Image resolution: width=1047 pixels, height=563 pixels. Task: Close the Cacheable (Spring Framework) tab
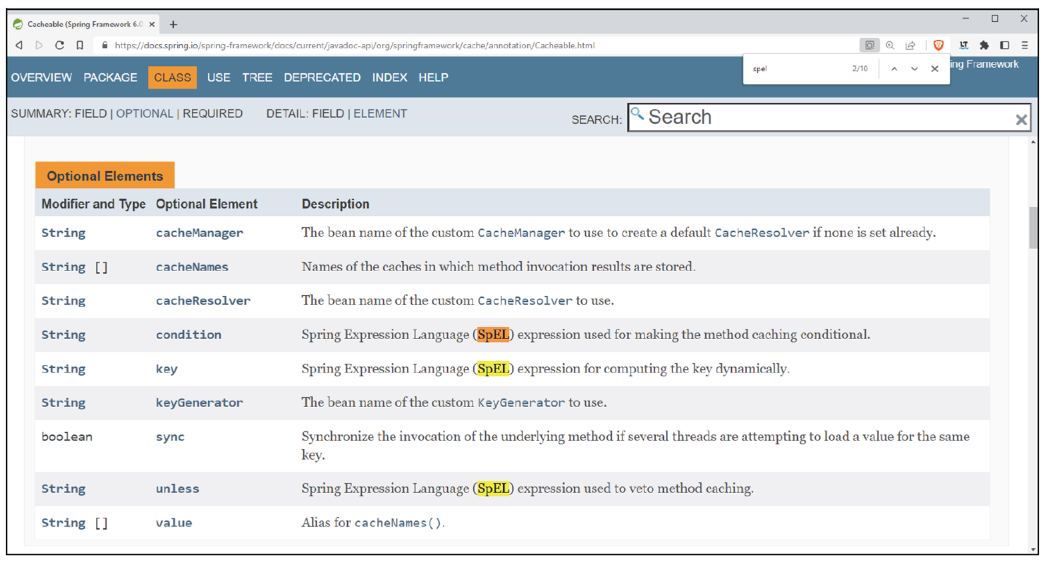coord(152,24)
